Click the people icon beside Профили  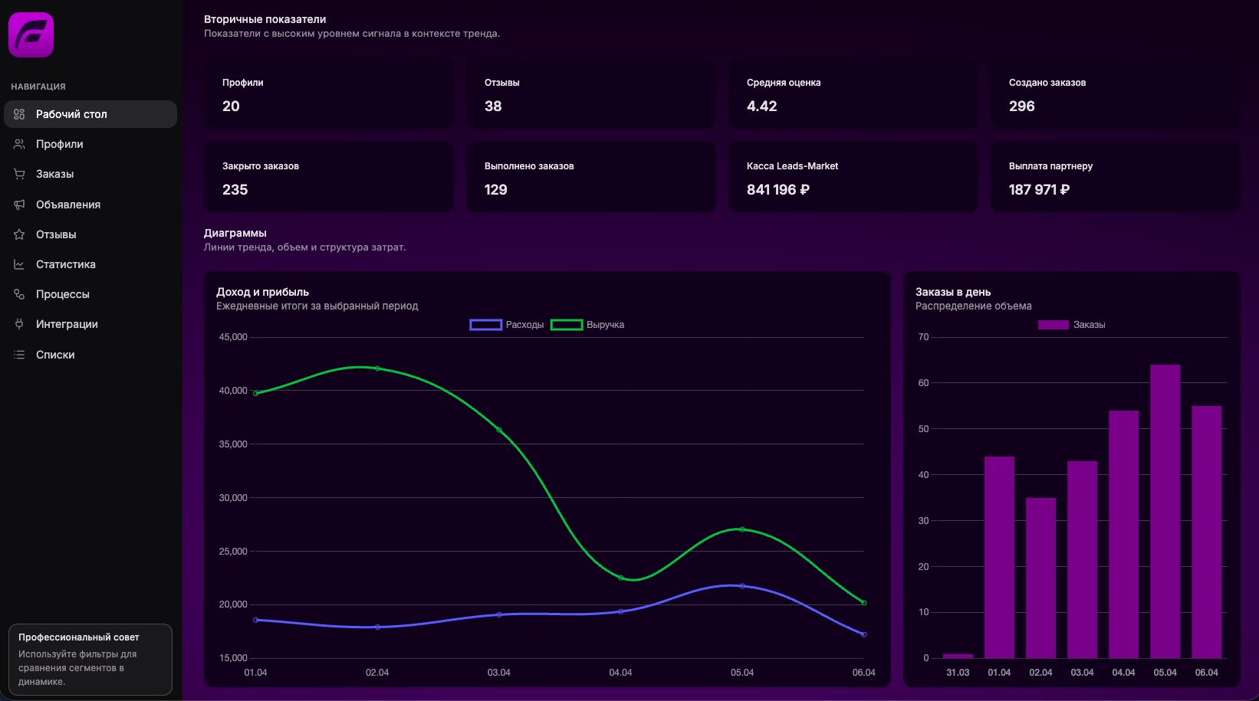tap(19, 144)
